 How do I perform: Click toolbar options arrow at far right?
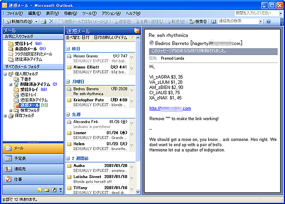pos(282,21)
